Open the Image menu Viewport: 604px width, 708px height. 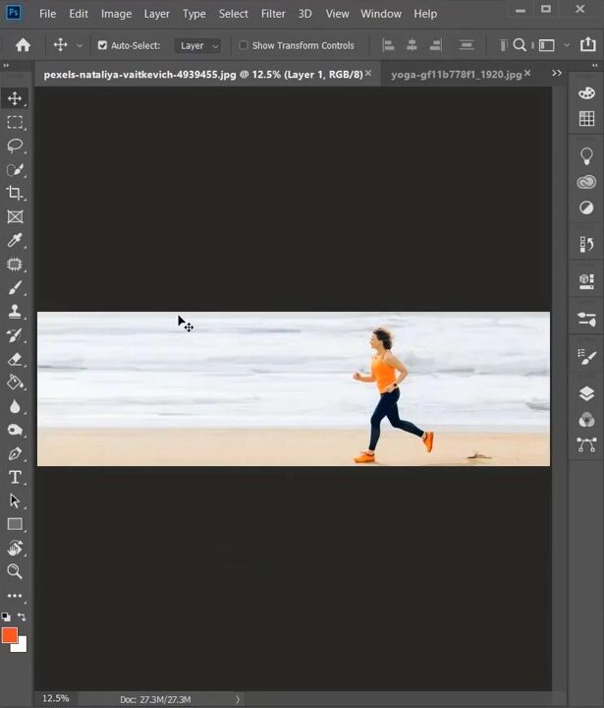pyautogui.click(x=116, y=14)
